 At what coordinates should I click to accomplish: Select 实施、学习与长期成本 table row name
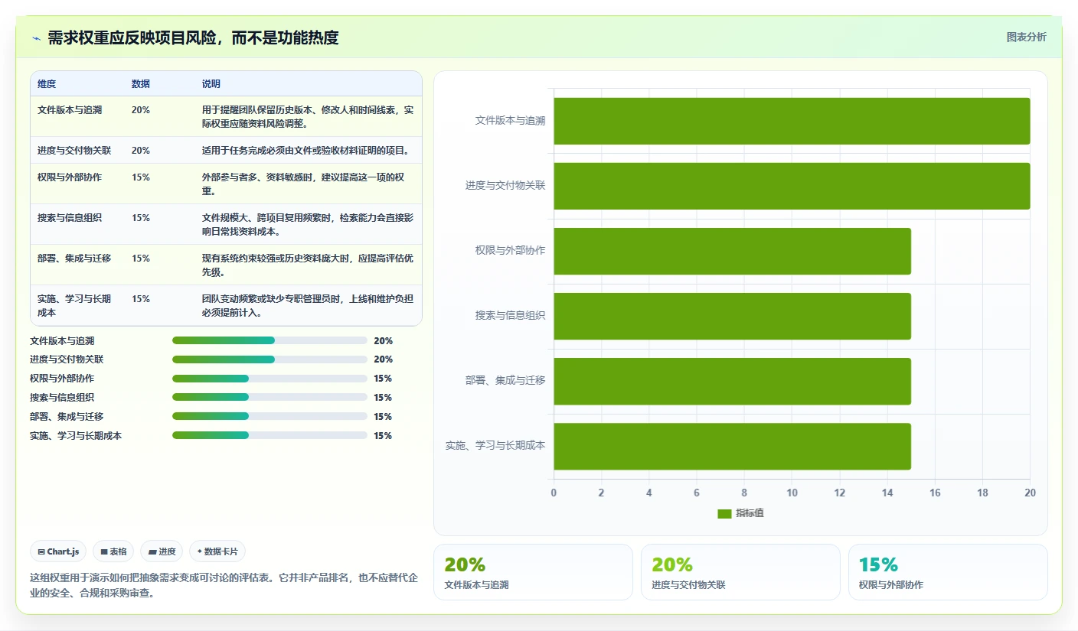74,306
